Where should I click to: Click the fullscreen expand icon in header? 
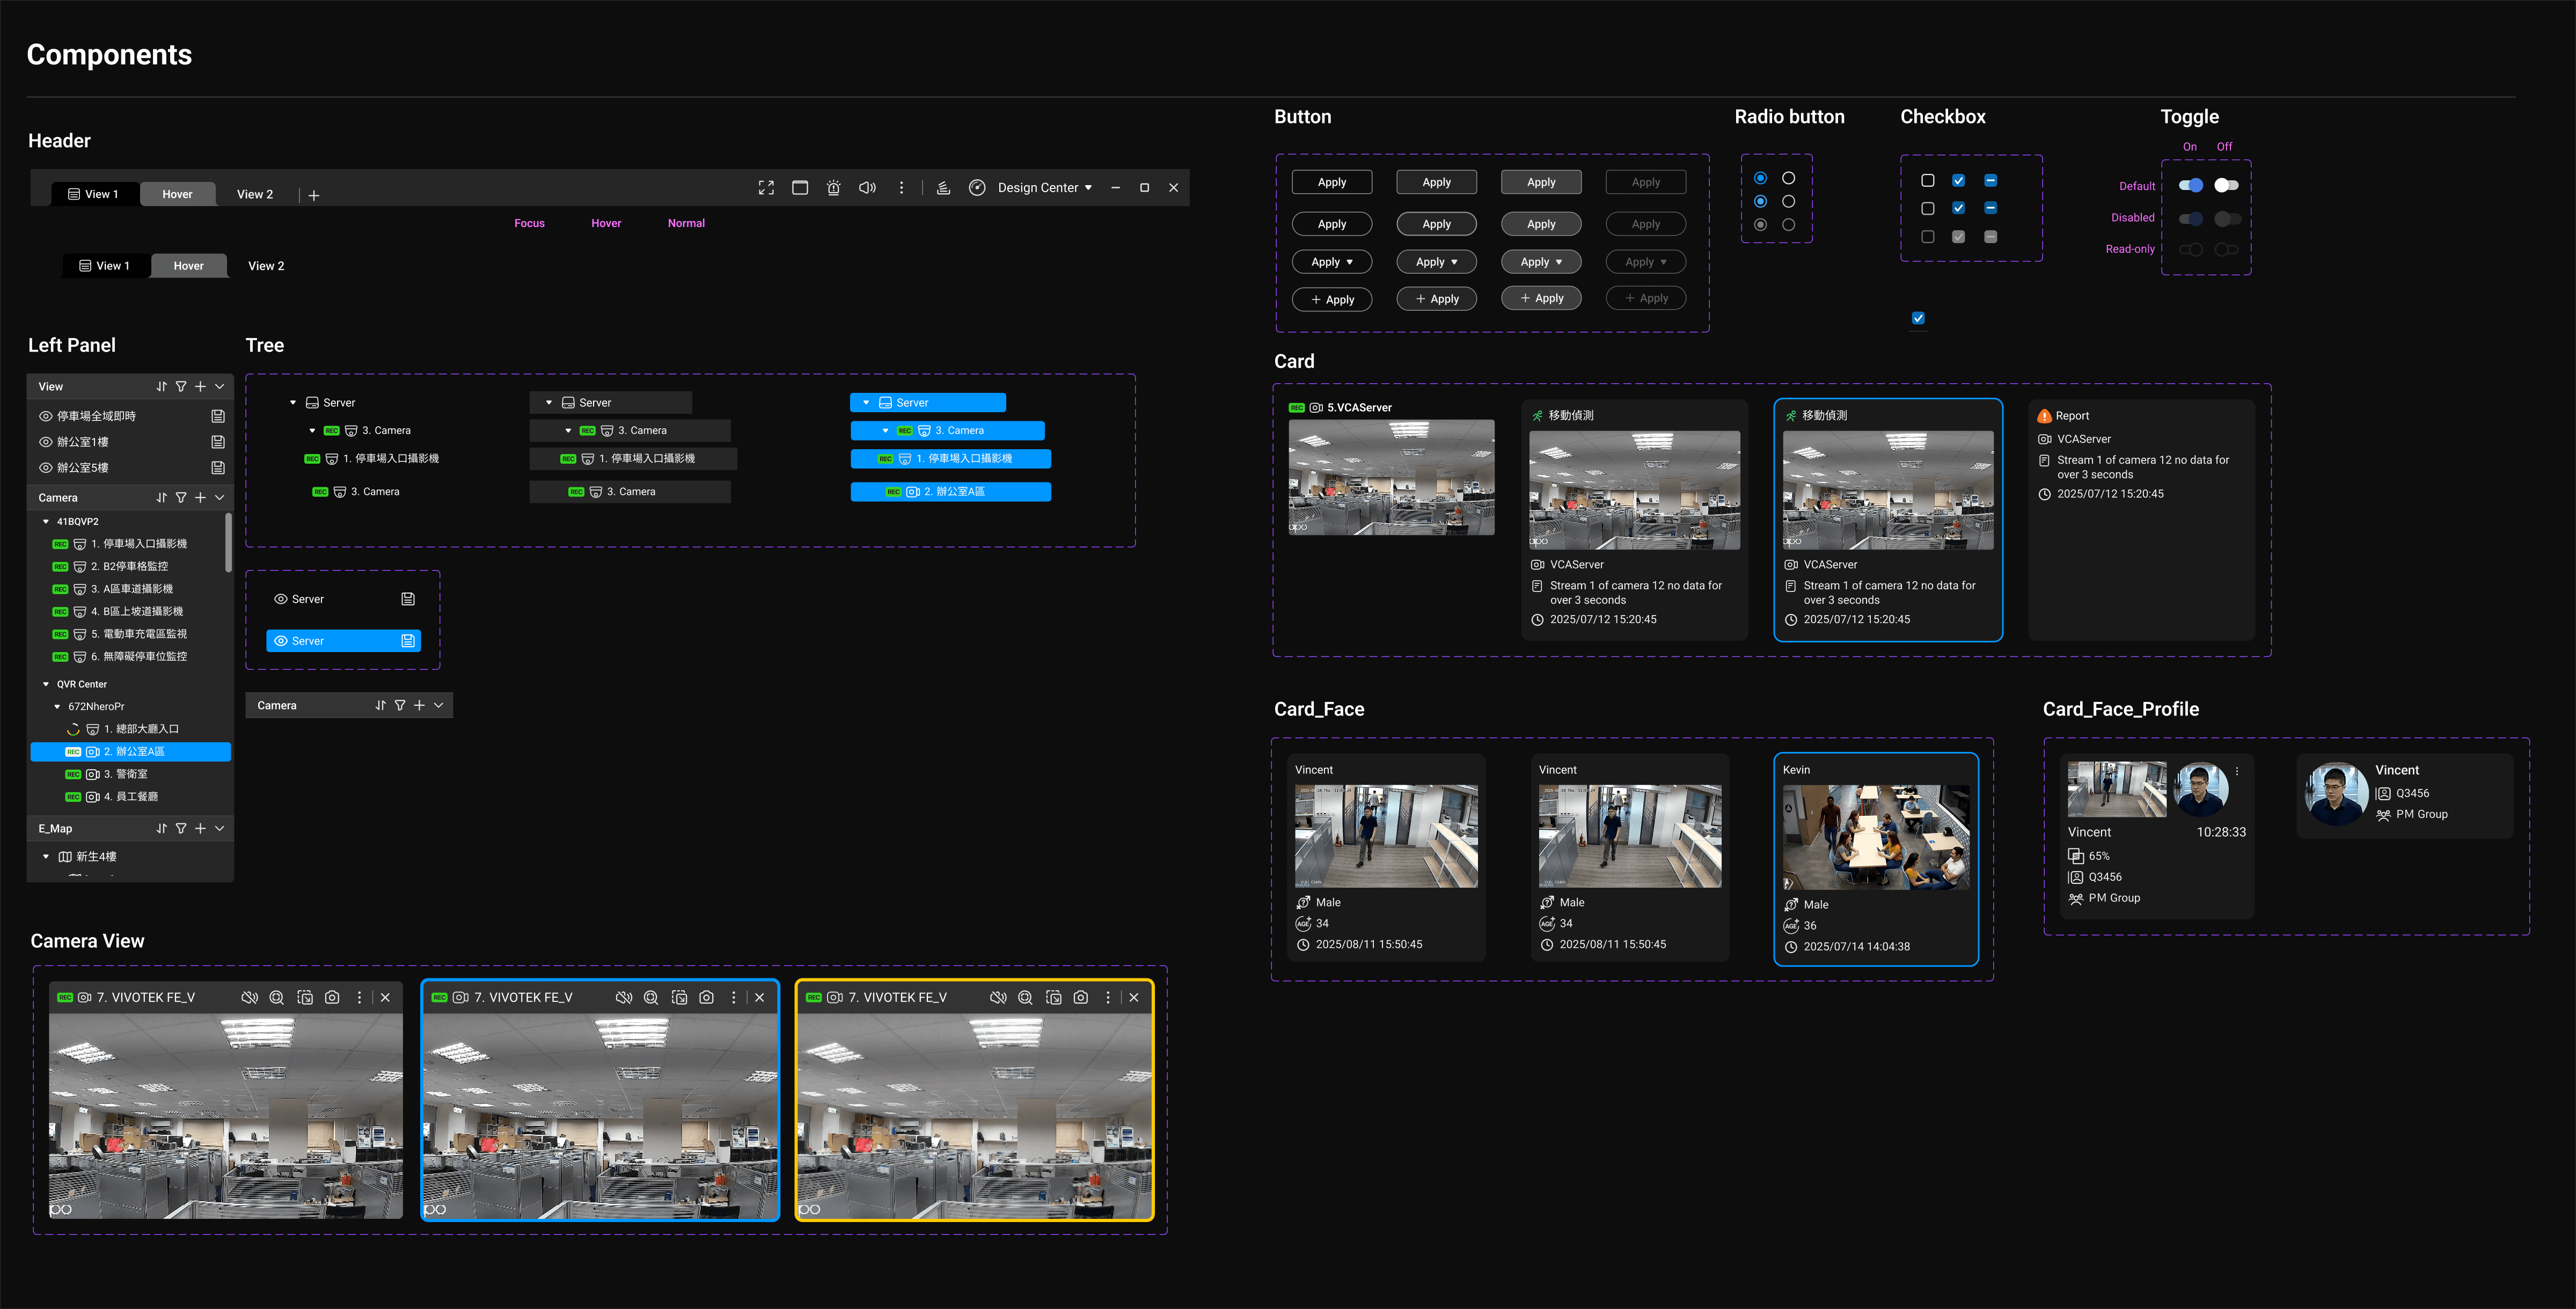coord(766,188)
